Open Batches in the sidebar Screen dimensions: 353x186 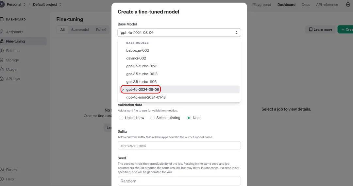(x=13, y=51)
